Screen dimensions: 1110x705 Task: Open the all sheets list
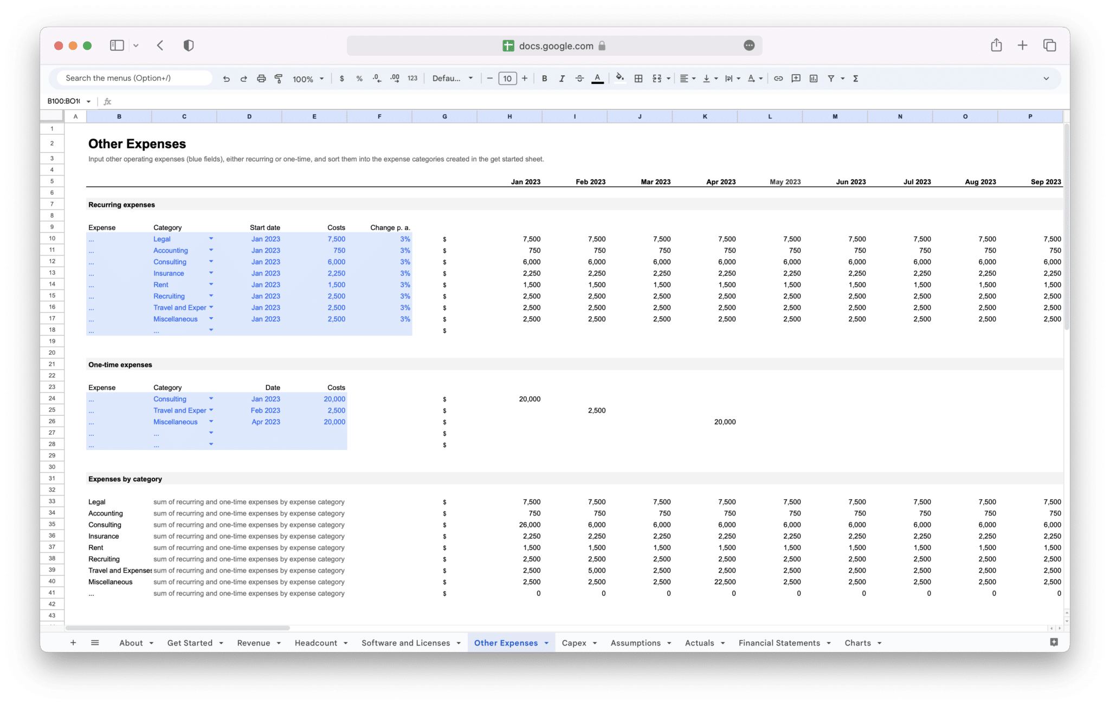(95, 643)
